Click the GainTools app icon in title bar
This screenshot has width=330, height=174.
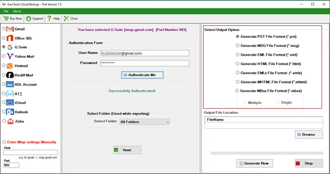(4, 4)
